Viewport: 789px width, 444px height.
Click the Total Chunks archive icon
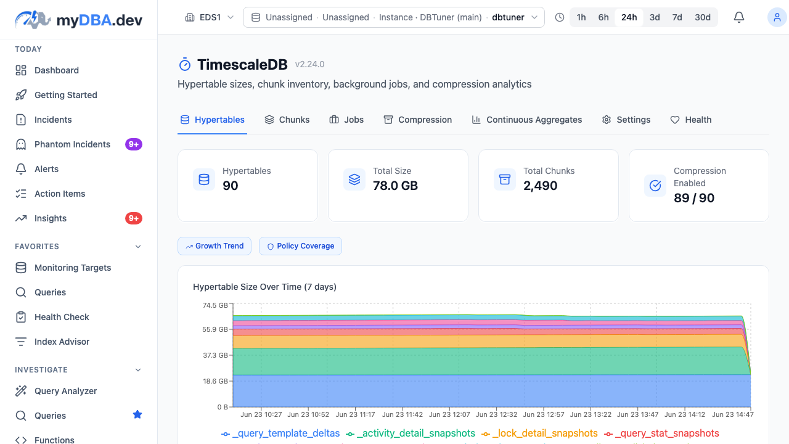click(x=505, y=179)
